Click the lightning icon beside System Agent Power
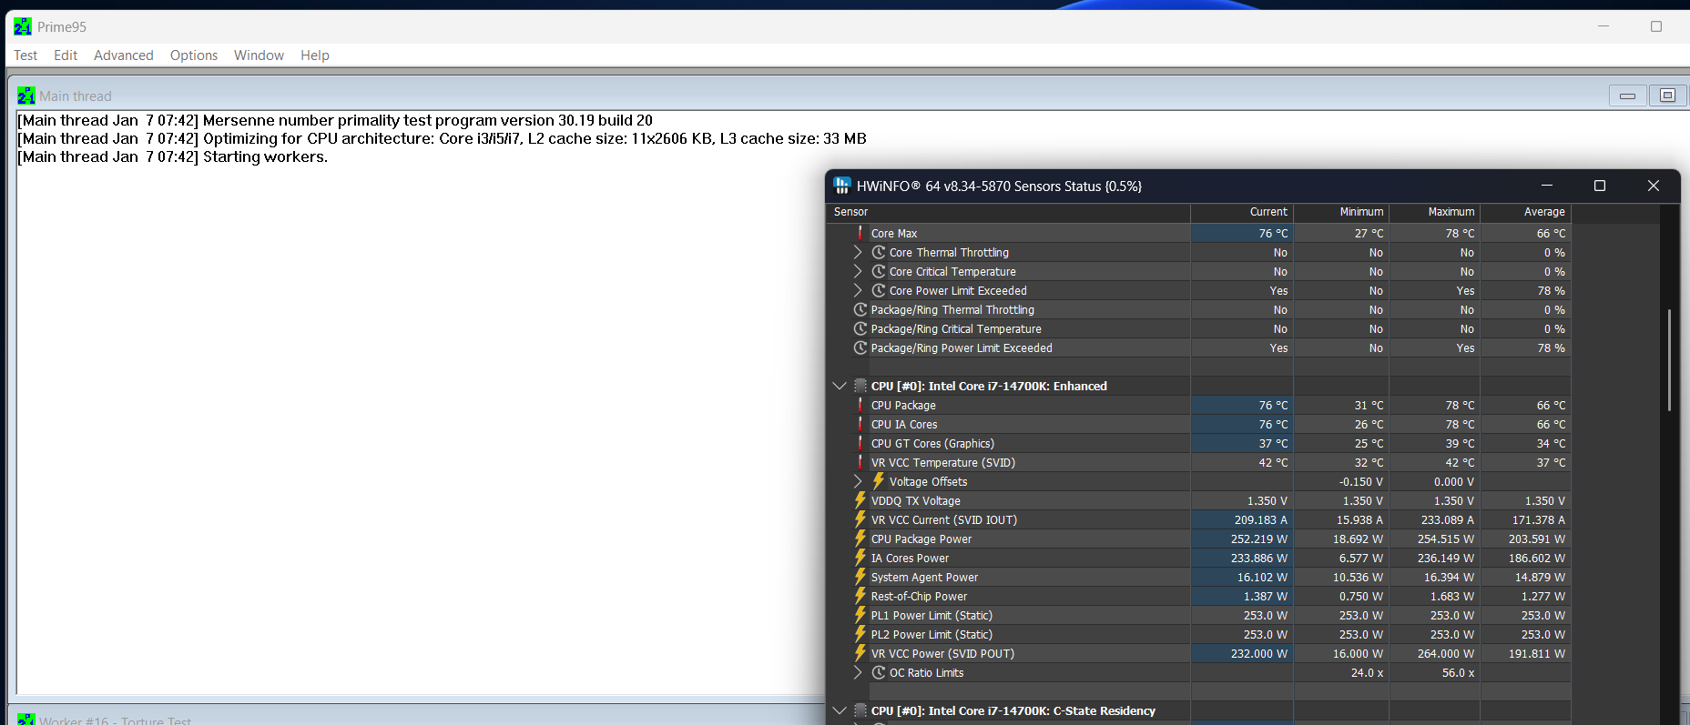The image size is (1690, 725). (860, 577)
